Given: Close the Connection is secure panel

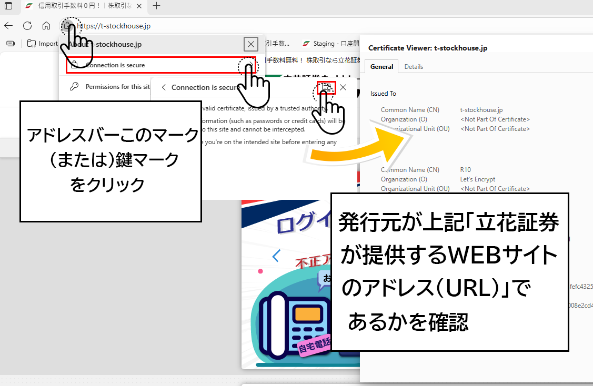Looking at the screenshot, I should click(343, 87).
